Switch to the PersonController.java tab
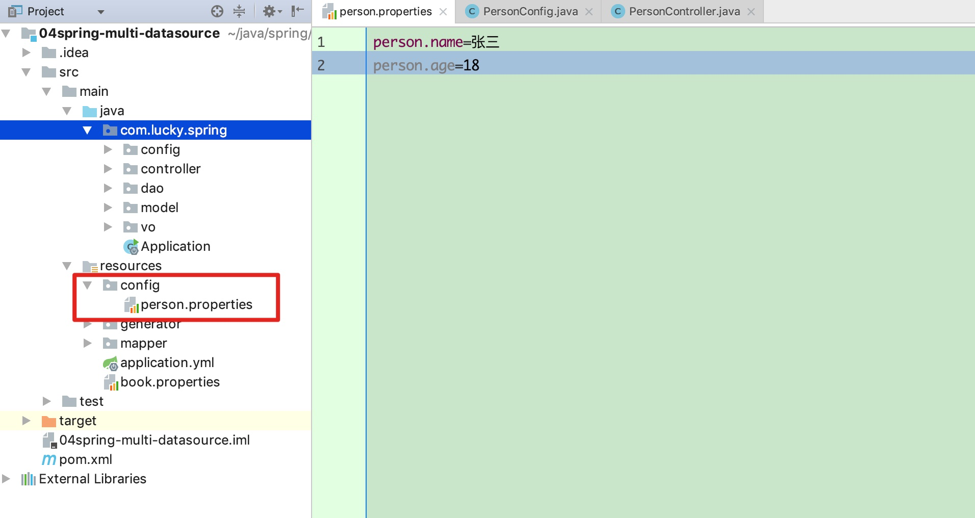Image resolution: width=975 pixels, height=518 pixels. pos(684,11)
